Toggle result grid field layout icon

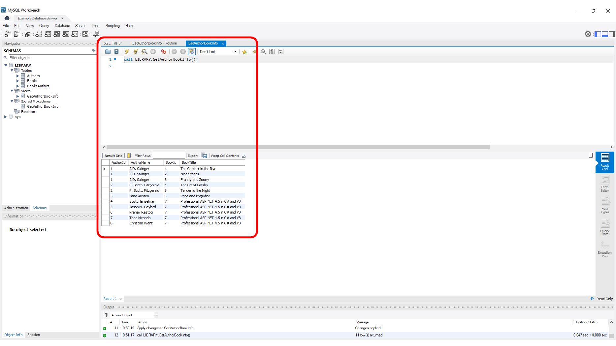(129, 156)
